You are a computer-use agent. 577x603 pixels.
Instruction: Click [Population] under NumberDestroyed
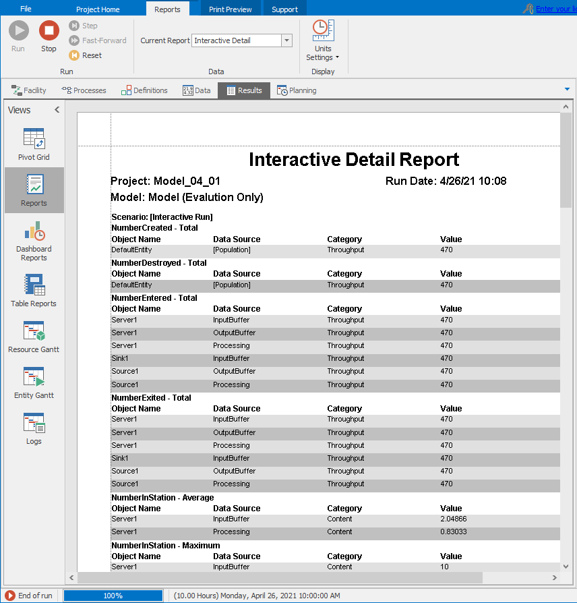232,285
